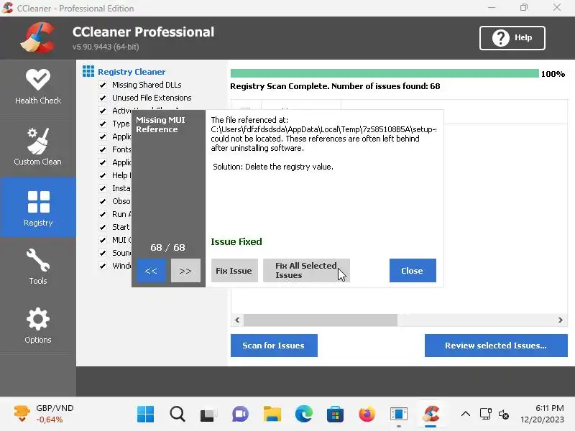Toggle the Help Files checkbox
Viewport: 575px width, 431px height.
(x=103, y=175)
